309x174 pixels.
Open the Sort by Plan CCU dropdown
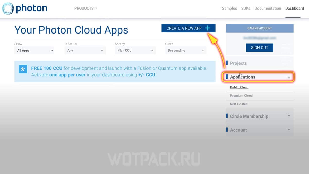[x=135, y=51]
